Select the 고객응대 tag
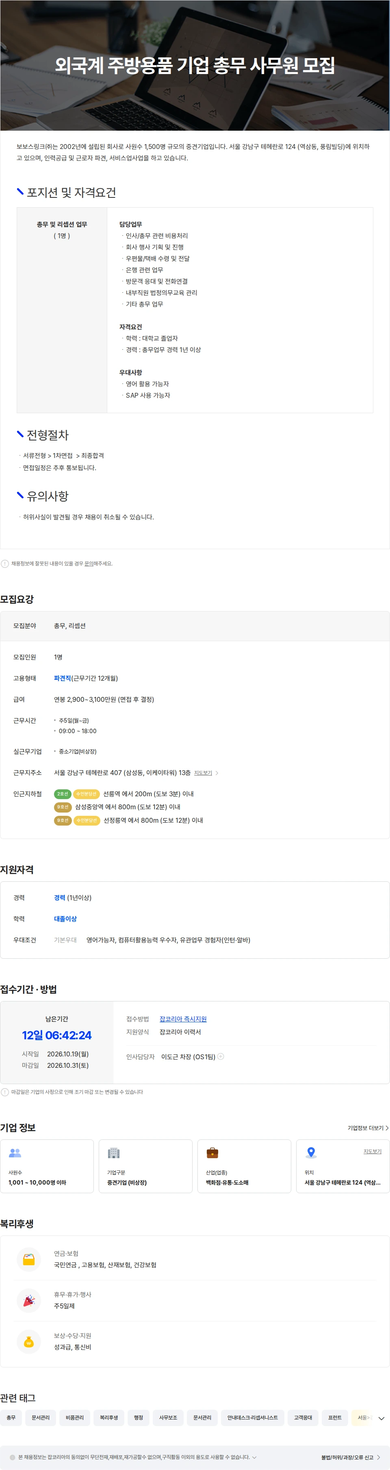The image size is (390, 1470). (x=303, y=1417)
